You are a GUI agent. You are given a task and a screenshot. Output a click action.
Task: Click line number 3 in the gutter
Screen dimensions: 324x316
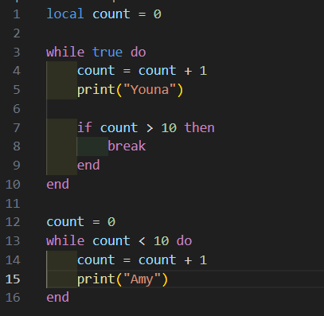pos(17,52)
